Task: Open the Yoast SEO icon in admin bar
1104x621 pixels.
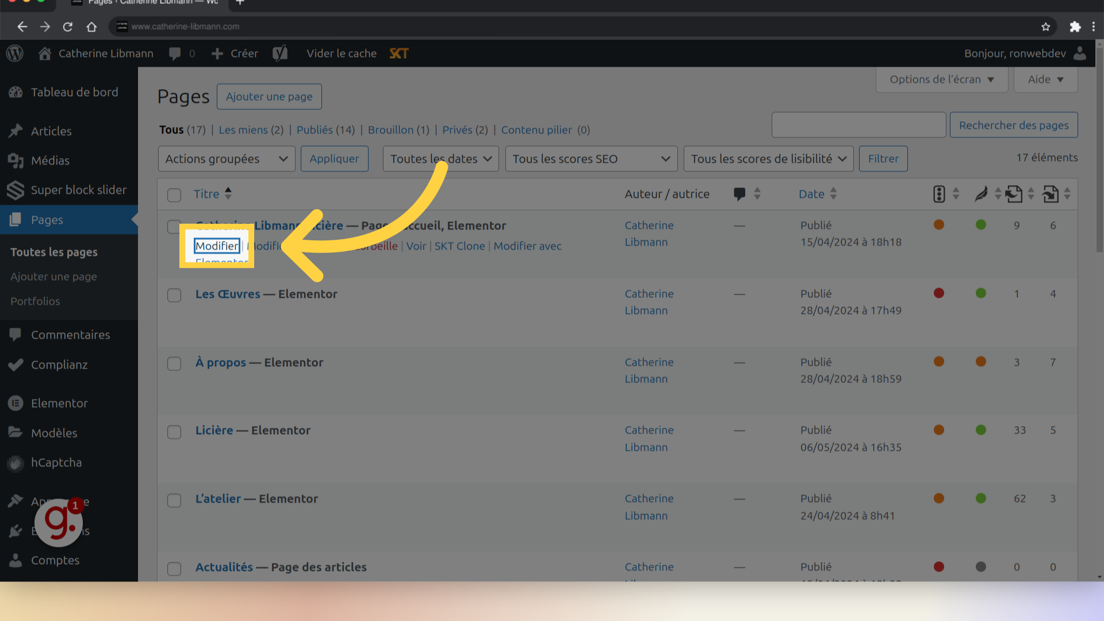Action: (x=280, y=53)
